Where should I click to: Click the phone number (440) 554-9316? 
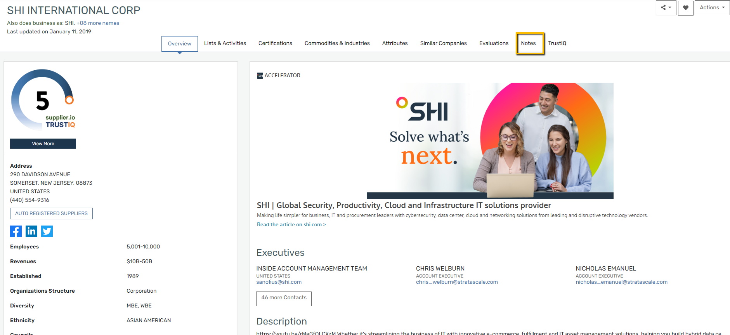click(29, 200)
